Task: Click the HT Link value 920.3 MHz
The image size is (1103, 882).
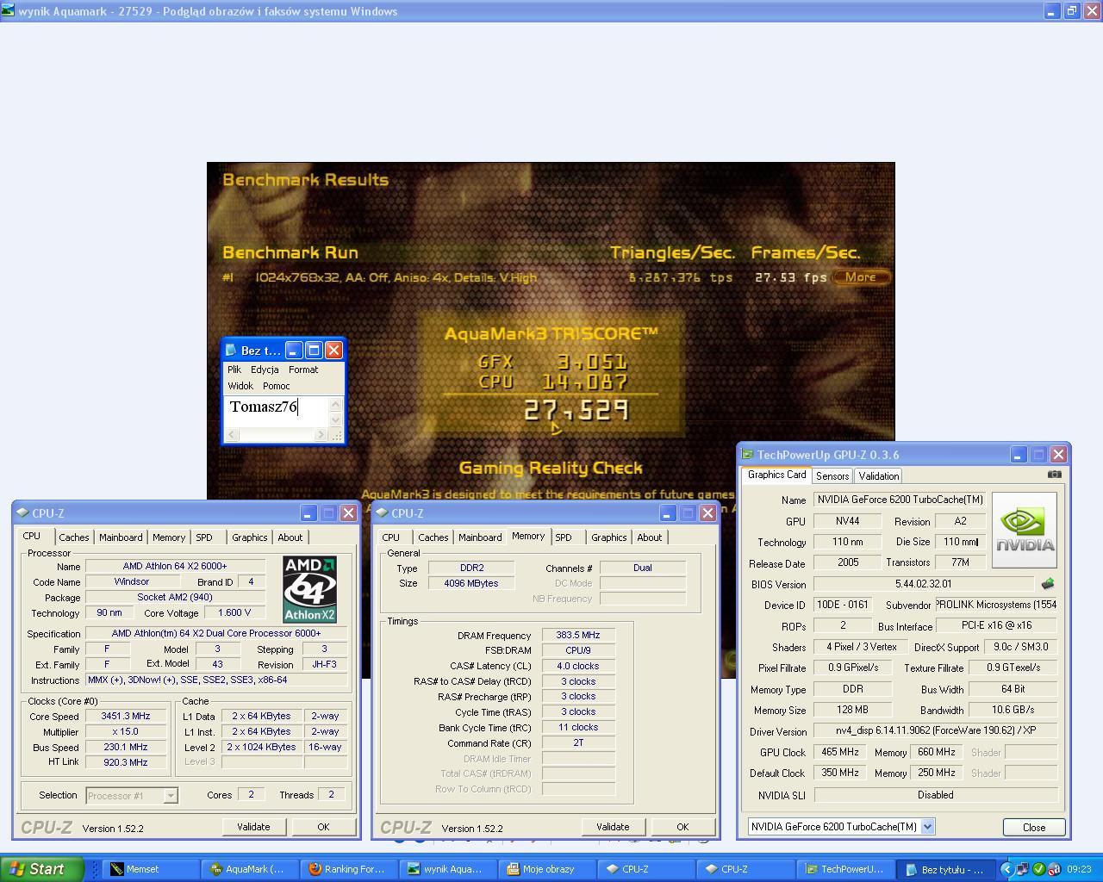Action: pyautogui.click(x=126, y=762)
